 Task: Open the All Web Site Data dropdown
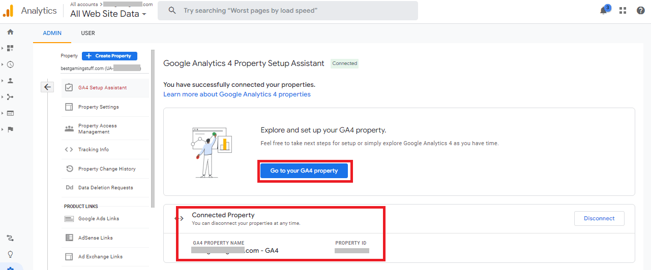pos(108,14)
